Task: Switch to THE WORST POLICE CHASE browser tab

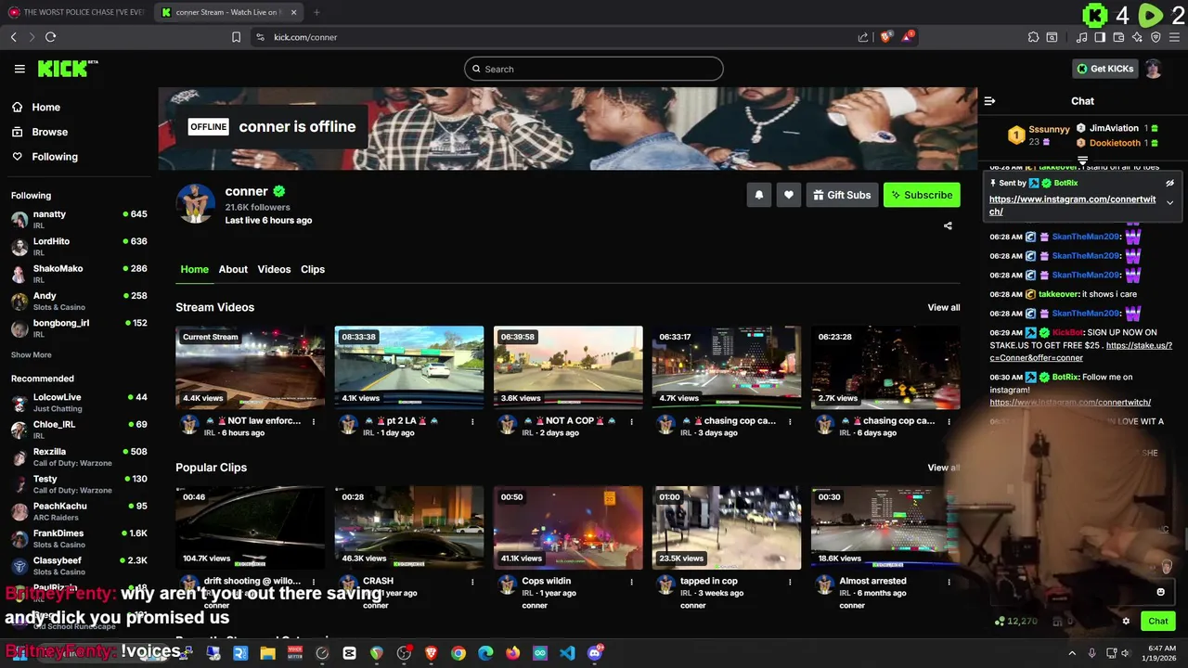Action: tap(76, 12)
